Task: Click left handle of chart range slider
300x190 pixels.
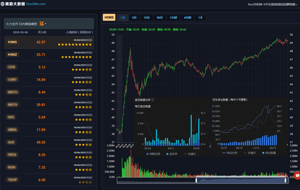Action: point(196,180)
